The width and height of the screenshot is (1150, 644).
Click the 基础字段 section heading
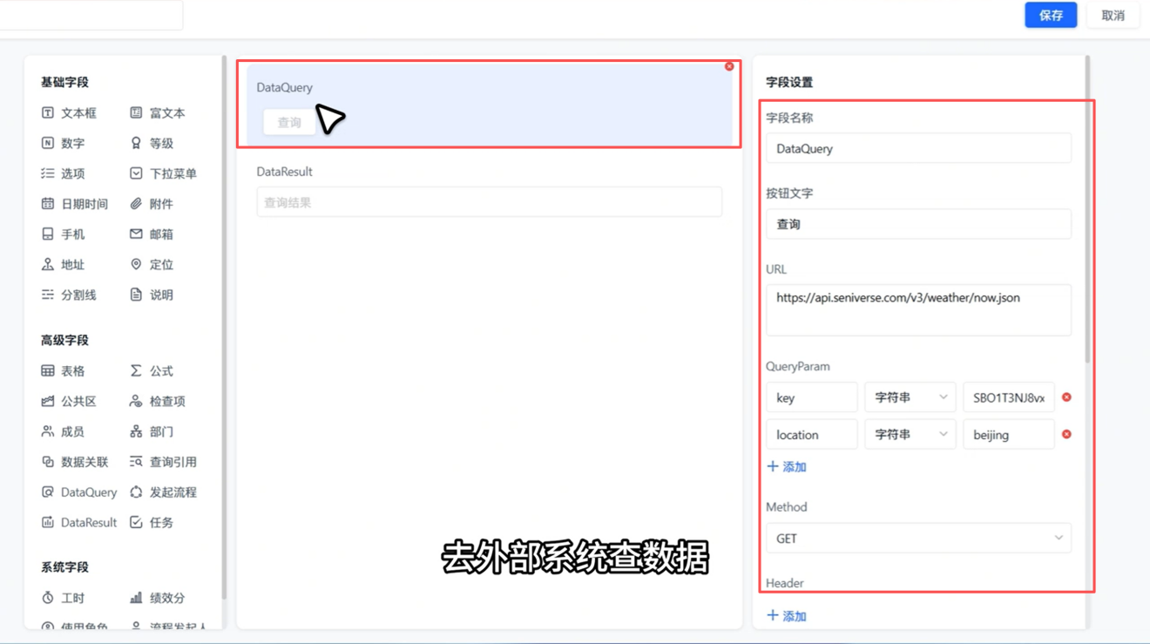64,83
